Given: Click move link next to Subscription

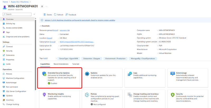Looking at the screenshot, I should pyautogui.click(x=52, y=42).
